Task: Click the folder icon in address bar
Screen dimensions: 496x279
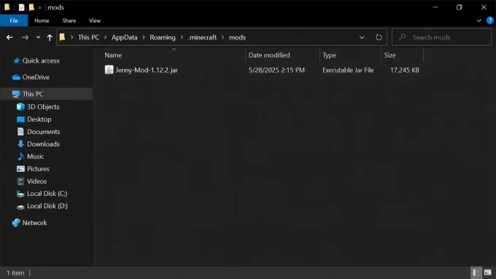Action: point(62,37)
